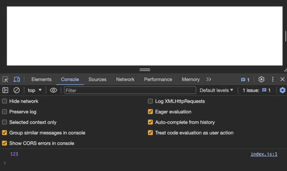The width and height of the screenshot is (287, 171).
Task: Create live expression with eye icon
Action: point(53,90)
